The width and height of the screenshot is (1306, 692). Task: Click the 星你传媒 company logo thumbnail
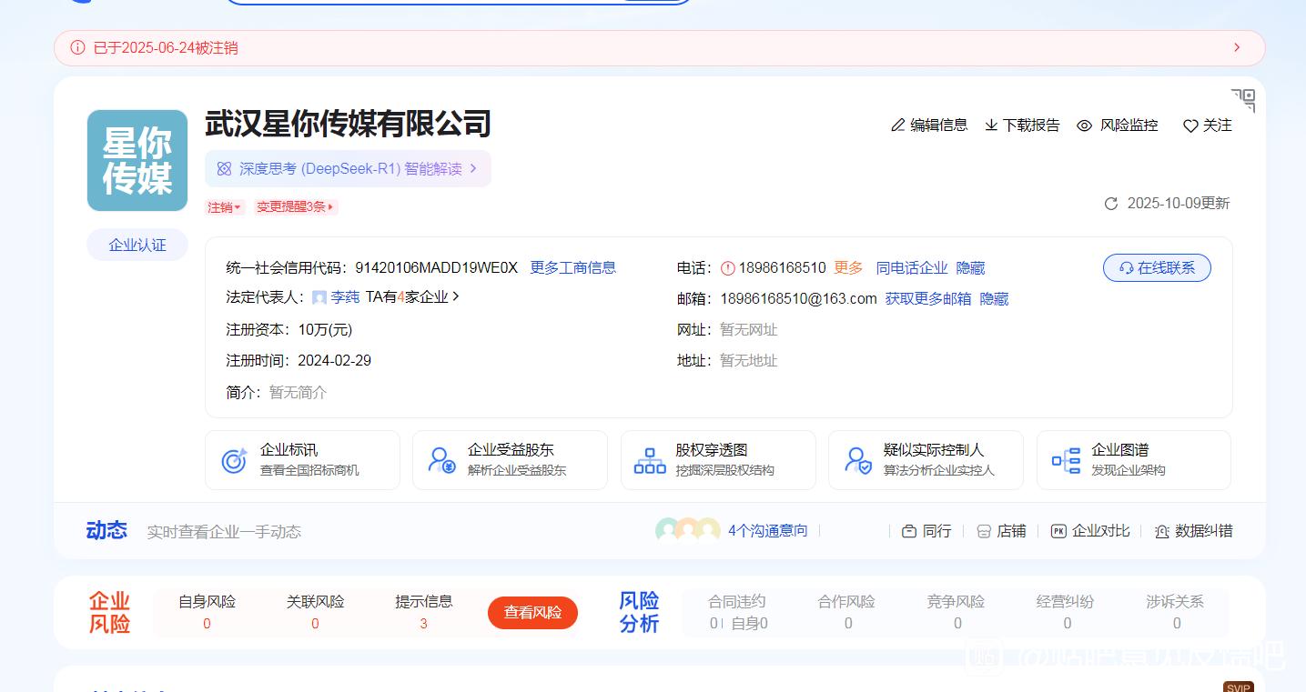coord(137,161)
